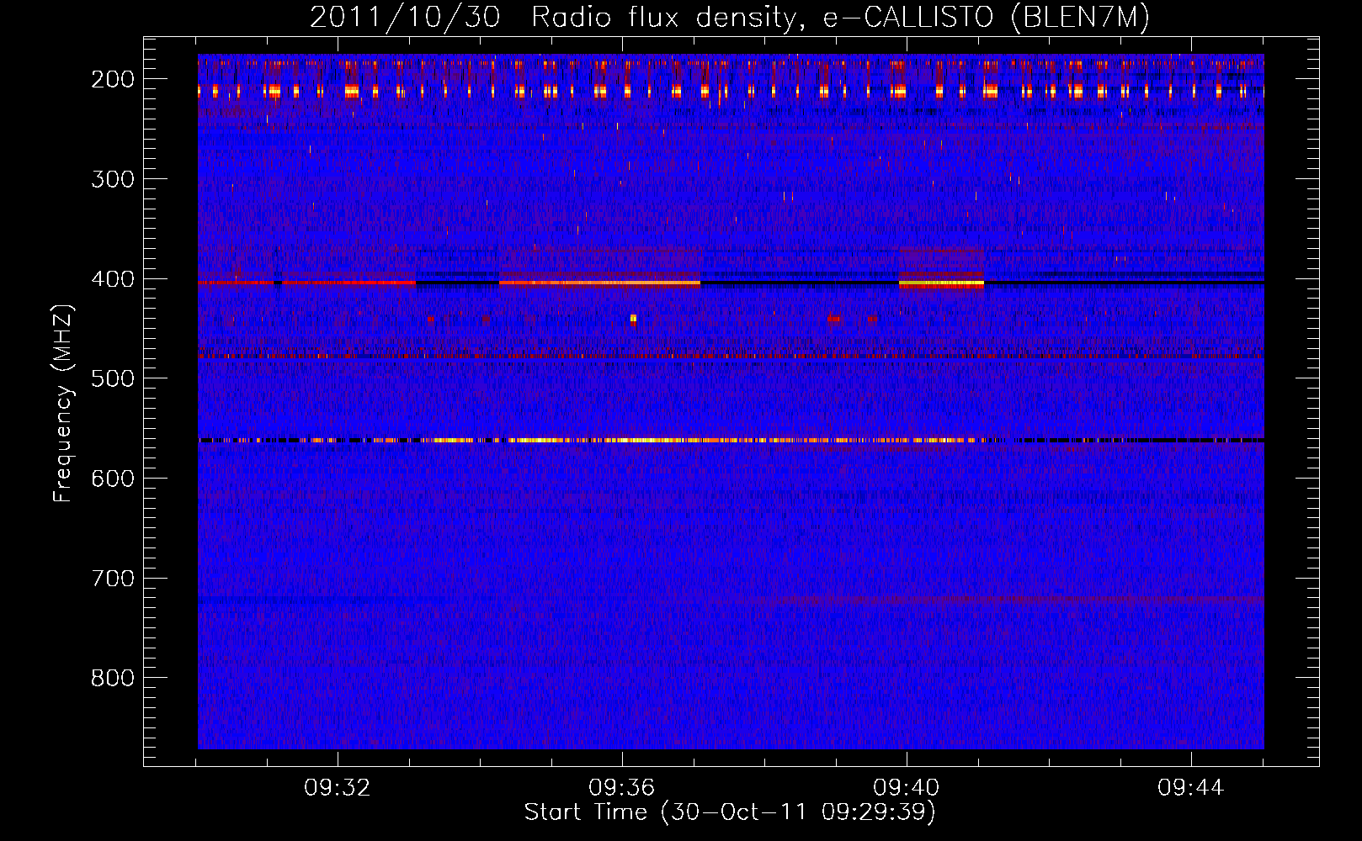Click the 400 frequency tick label
1362x841 pixels.
pos(113,279)
